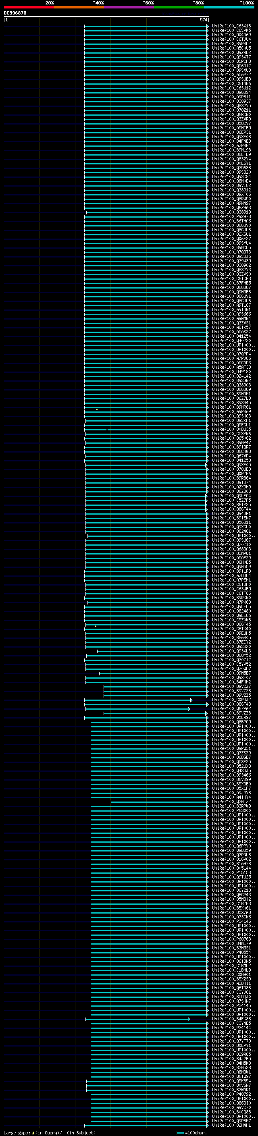The image size is (258, 1136).
Task: Click hit name UniRef100_Q9LEC4
Action: [x=231, y=496]
